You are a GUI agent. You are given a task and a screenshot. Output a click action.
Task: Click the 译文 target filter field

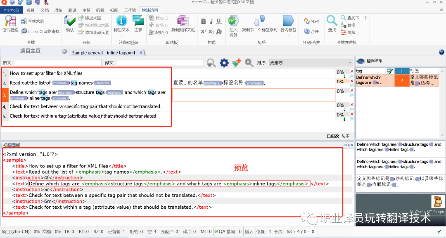click(160, 63)
